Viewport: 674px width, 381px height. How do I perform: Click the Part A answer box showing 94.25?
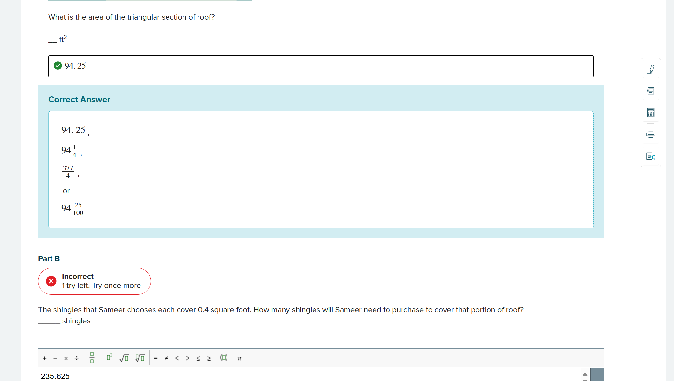321,66
